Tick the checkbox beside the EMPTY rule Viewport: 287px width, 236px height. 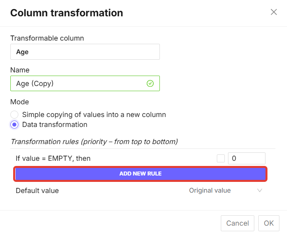coord(221,158)
